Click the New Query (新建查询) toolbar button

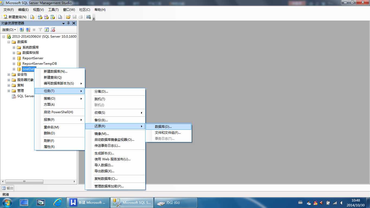(15, 17)
